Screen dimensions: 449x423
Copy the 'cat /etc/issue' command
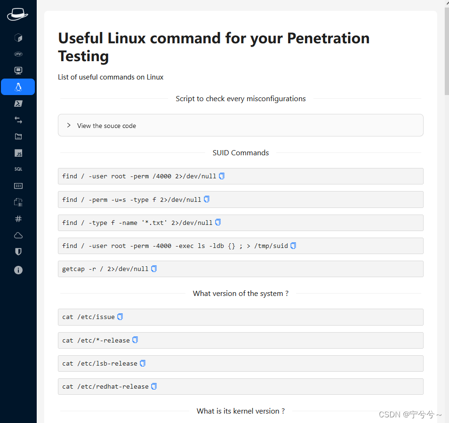[x=120, y=317]
